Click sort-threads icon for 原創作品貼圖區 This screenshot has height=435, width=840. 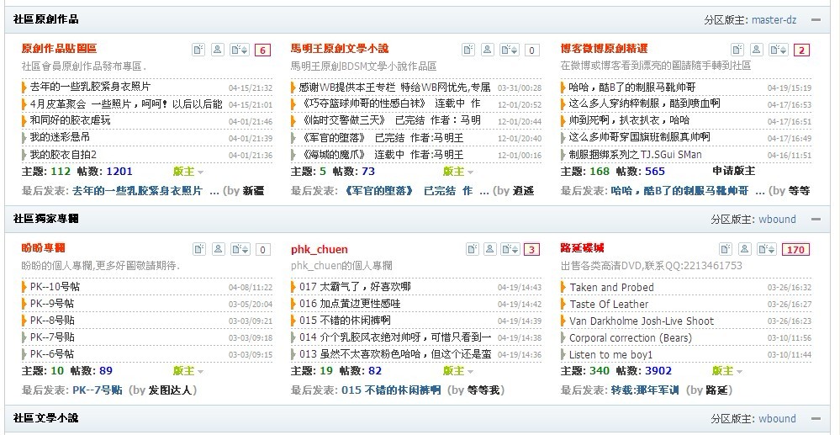click(x=240, y=50)
